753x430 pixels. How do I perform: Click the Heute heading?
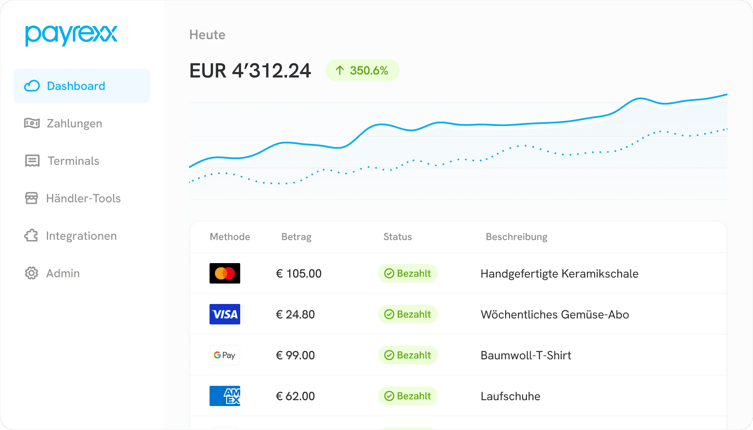pos(207,35)
